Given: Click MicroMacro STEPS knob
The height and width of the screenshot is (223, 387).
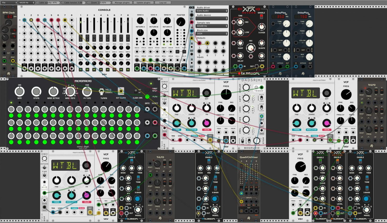Looking at the screenshot, I should [x=36, y=91].
